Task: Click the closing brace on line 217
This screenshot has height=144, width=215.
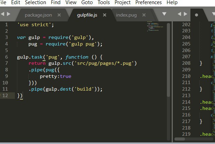Action: point(201,121)
